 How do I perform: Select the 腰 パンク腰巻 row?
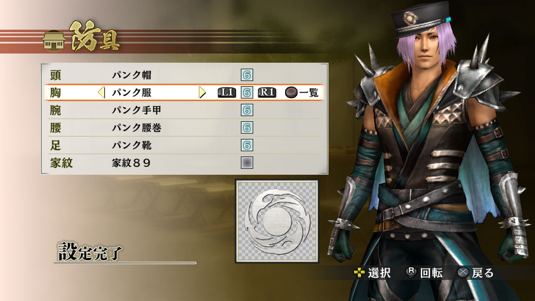pos(184,128)
